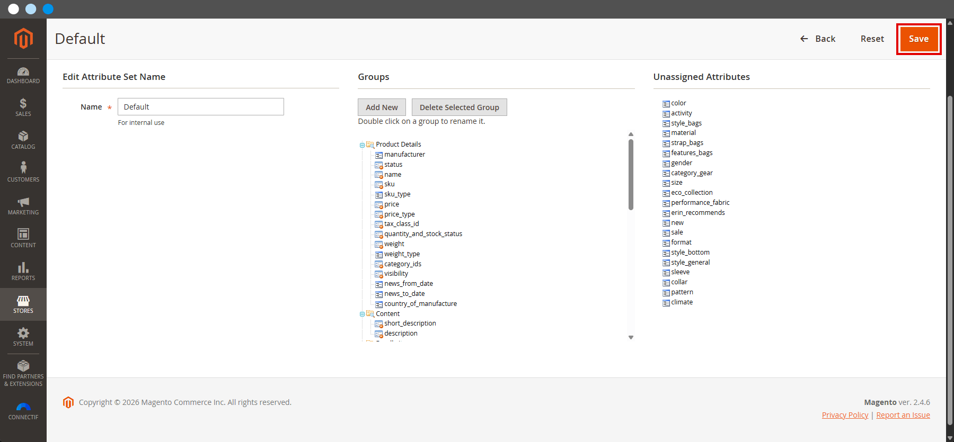954x442 pixels.
Task: Select unassigned style_bags attribute
Action: coord(686,123)
